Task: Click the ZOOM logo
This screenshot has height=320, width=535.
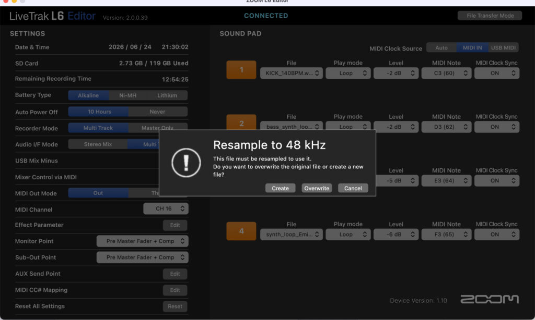Action: click(x=490, y=299)
